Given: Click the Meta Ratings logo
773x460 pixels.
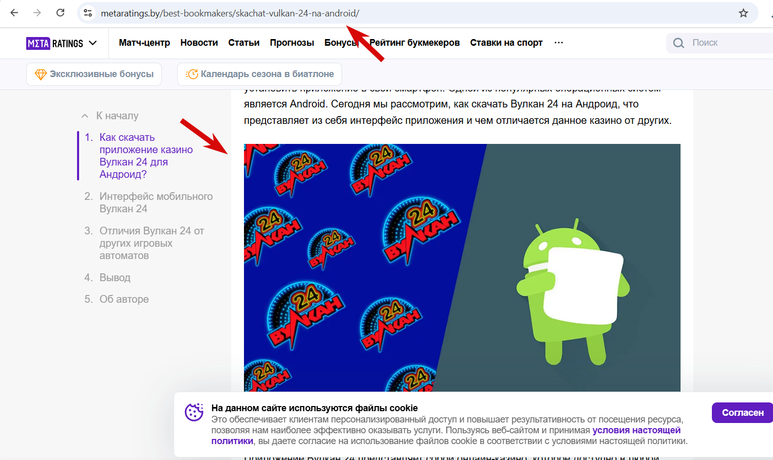Looking at the screenshot, I should click(54, 43).
